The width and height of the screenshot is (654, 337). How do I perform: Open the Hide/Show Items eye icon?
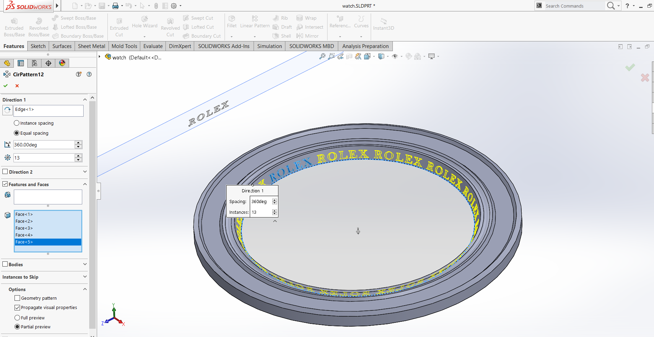[x=395, y=56]
